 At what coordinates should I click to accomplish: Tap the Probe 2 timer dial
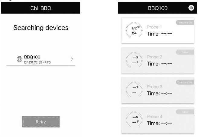coord(133,60)
